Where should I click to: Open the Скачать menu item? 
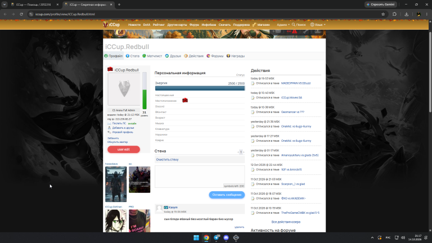224,25
